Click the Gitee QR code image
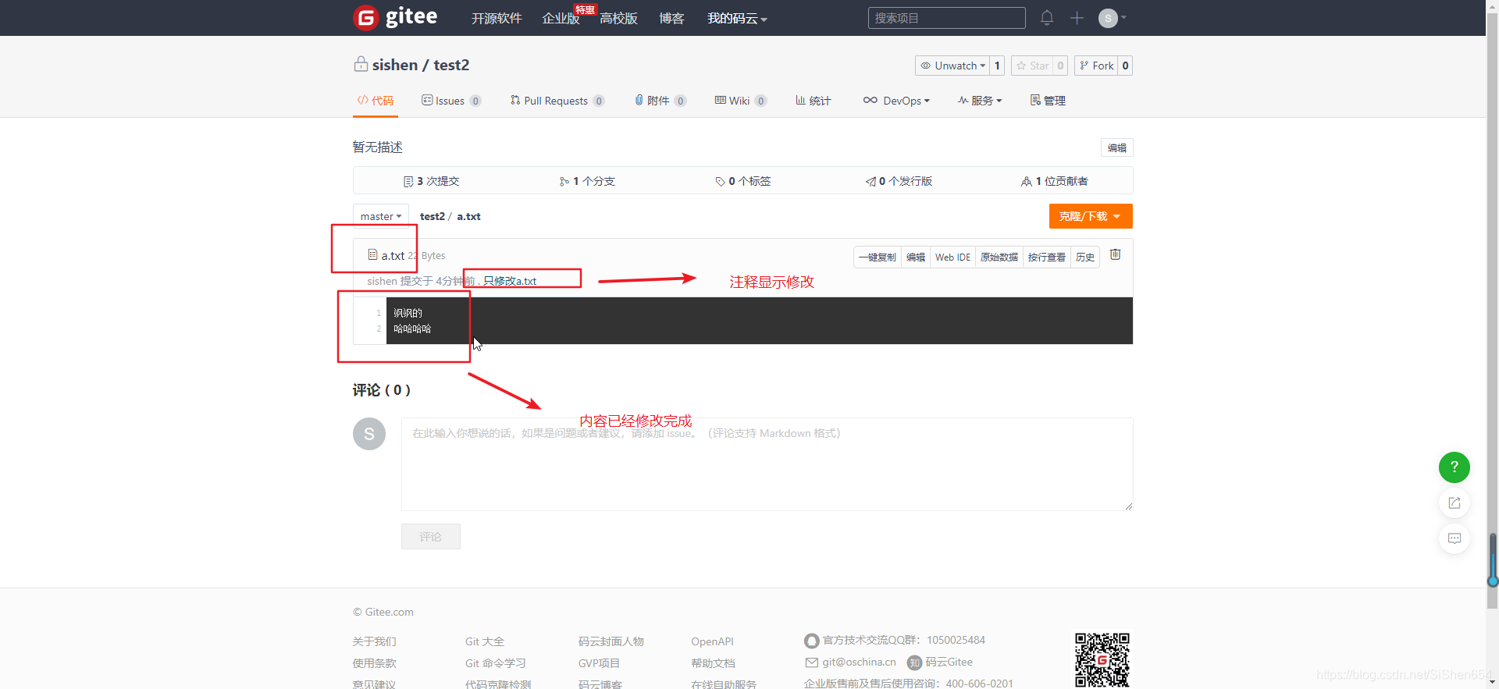1499x689 pixels. pyautogui.click(x=1102, y=659)
